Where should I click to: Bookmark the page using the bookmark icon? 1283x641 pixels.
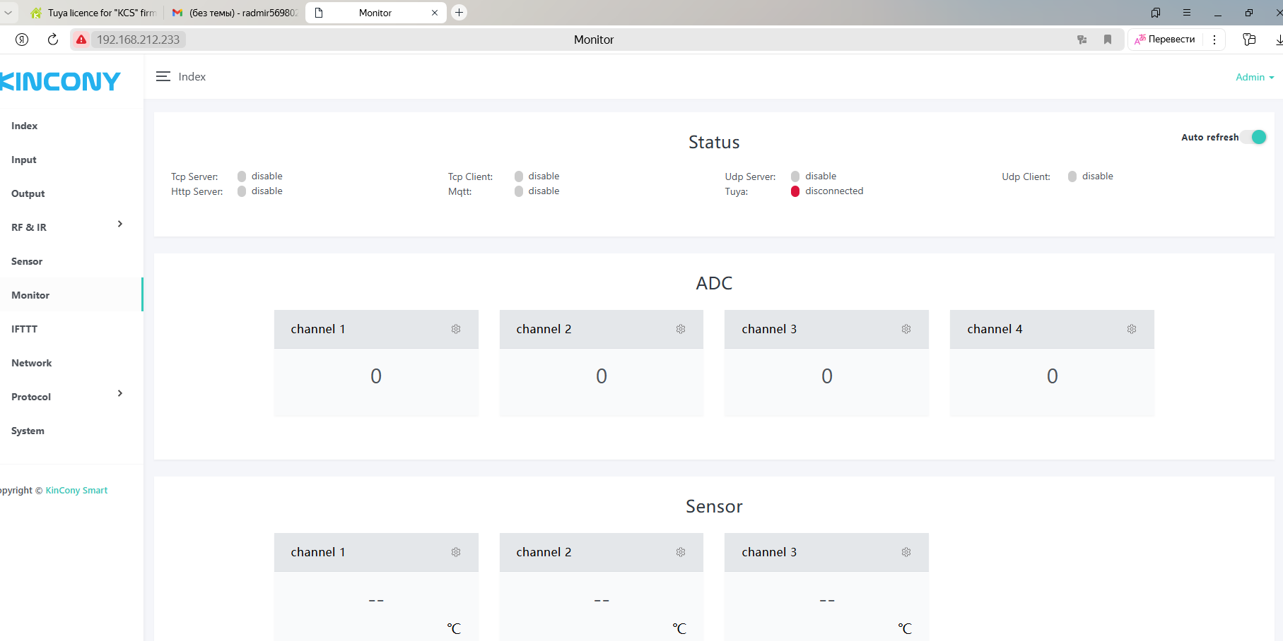pyautogui.click(x=1108, y=40)
